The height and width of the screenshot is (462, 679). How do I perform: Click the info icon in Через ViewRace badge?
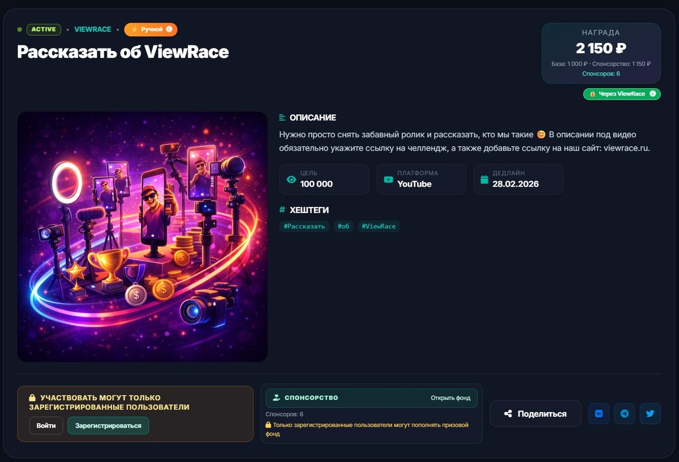point(652,94)
